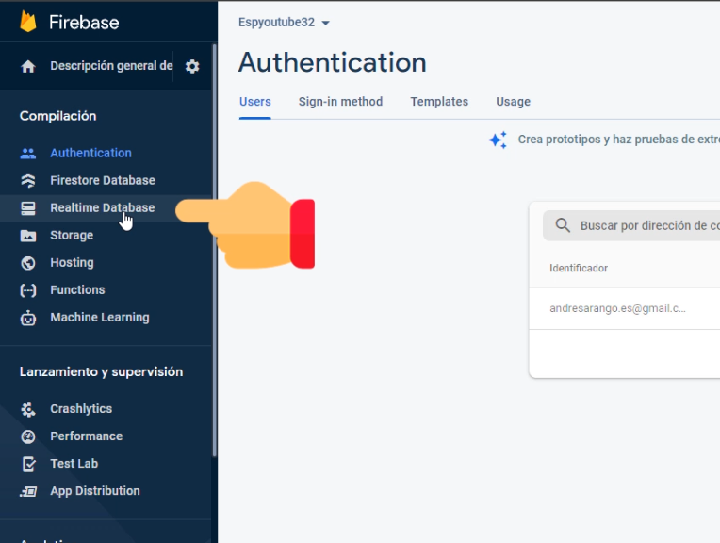Viewport: 720px width, 543px height.
Task: Click the App Distribution icon
Action: [x=28, y=491]
